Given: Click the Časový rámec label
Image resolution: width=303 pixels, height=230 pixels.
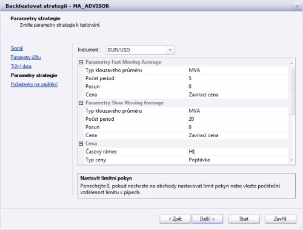Looking at the screenshot, I should (101, 152).
